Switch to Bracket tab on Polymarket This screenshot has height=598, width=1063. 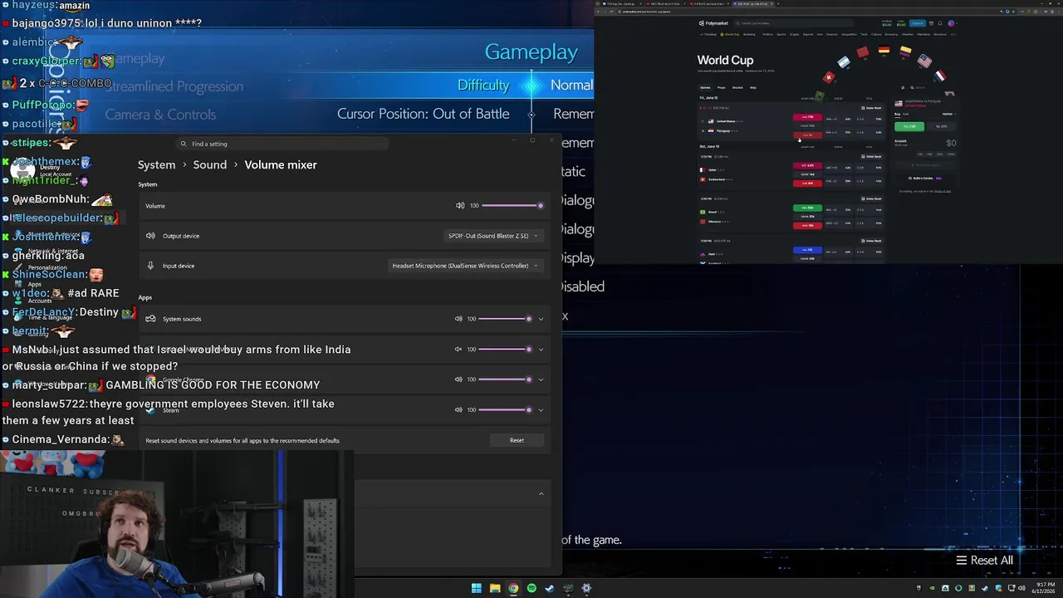coord(737,87)
